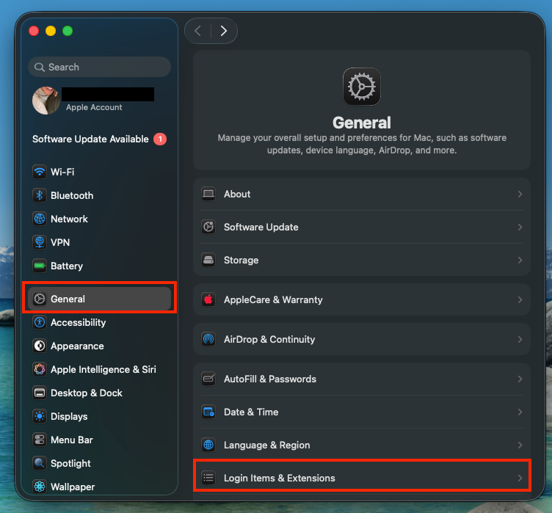Click the Search field
552x513 pixels.
[99, 67]
